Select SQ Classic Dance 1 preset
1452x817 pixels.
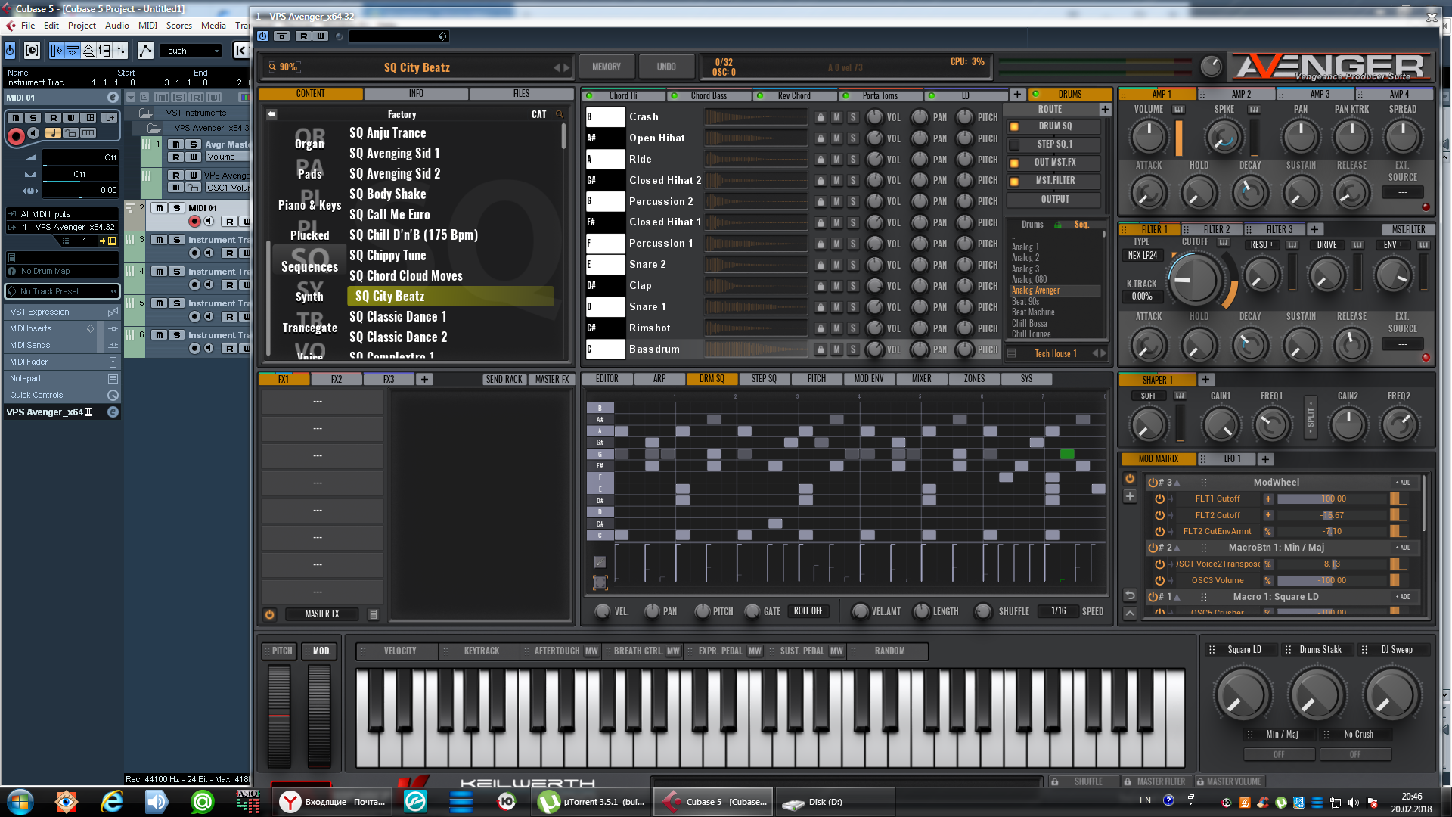coord(398,317)
